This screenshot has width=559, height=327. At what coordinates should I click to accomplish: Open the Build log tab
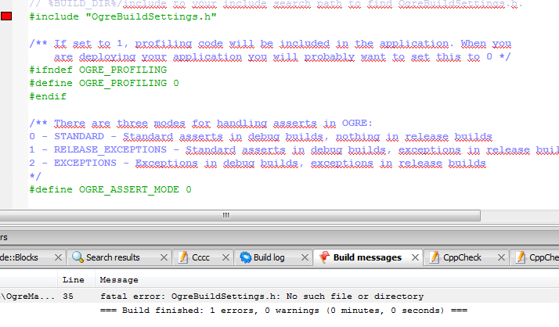click(269, 257)
